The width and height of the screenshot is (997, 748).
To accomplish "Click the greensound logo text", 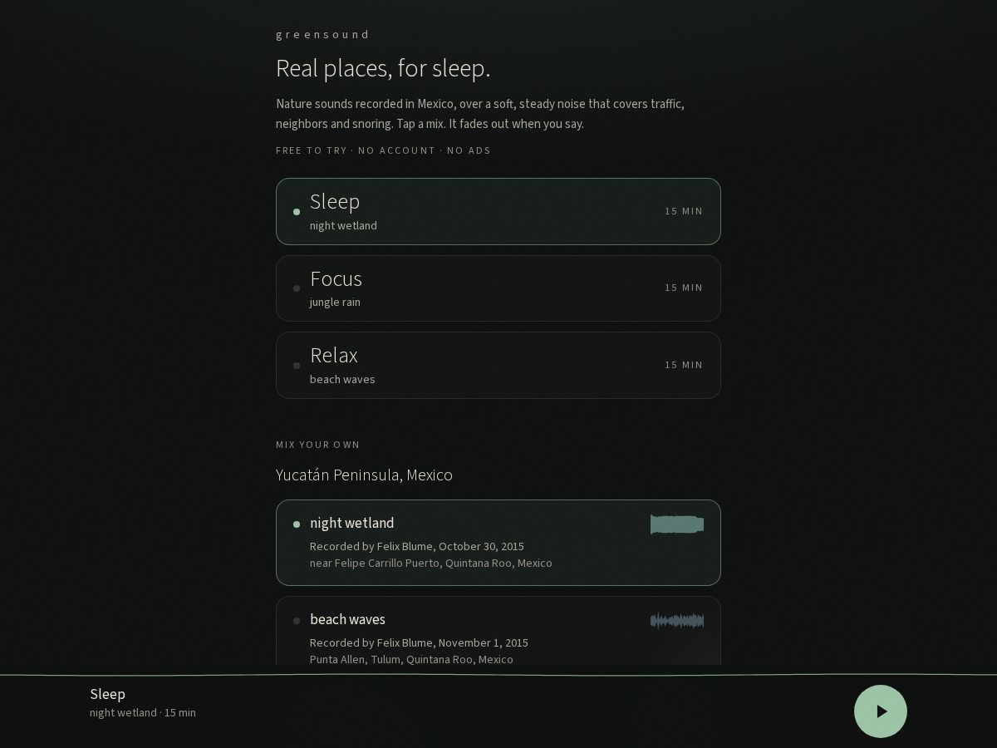I will click(x=322, y=35).
